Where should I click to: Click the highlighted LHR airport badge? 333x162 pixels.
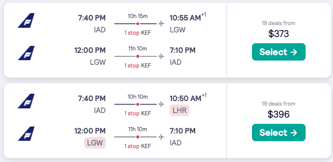click(179, 111)
